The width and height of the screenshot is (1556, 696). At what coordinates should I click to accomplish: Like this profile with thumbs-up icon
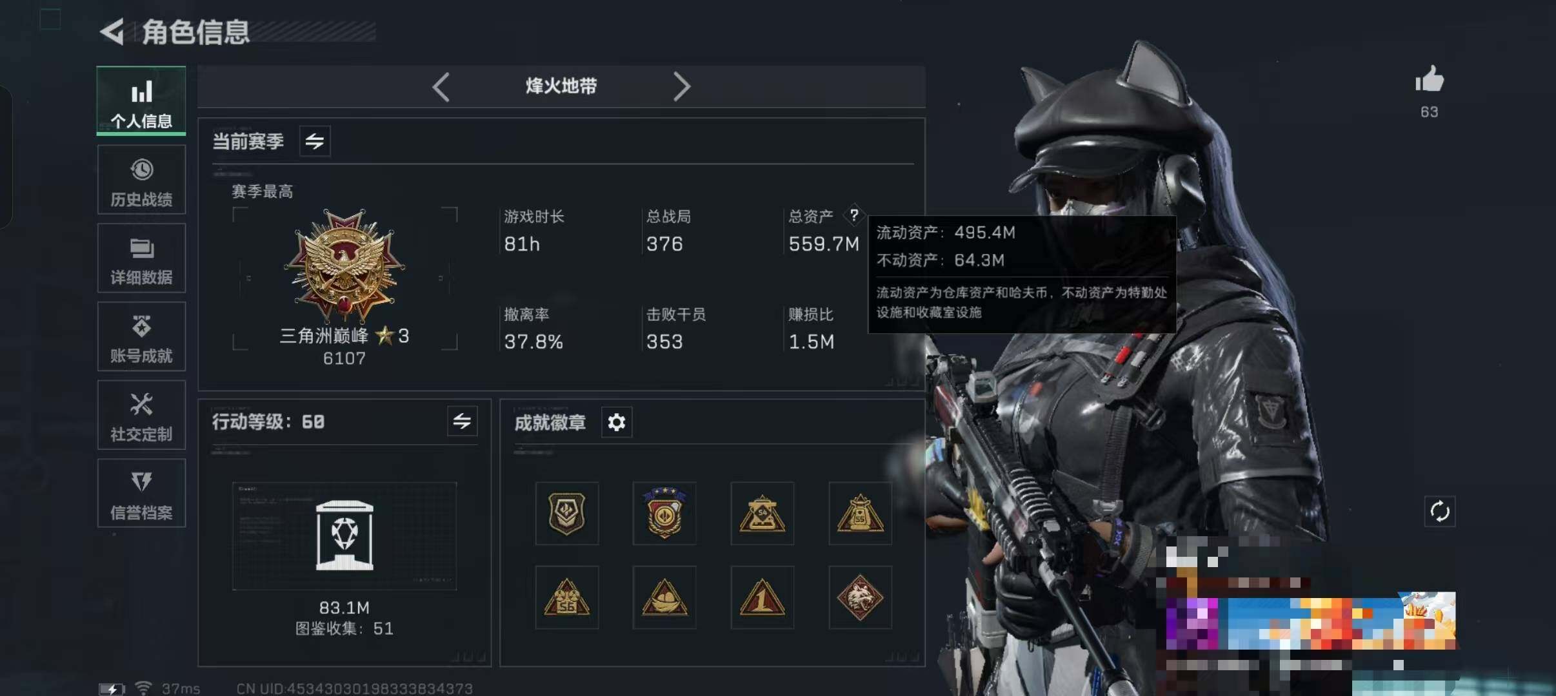[x=1430, y=80]
